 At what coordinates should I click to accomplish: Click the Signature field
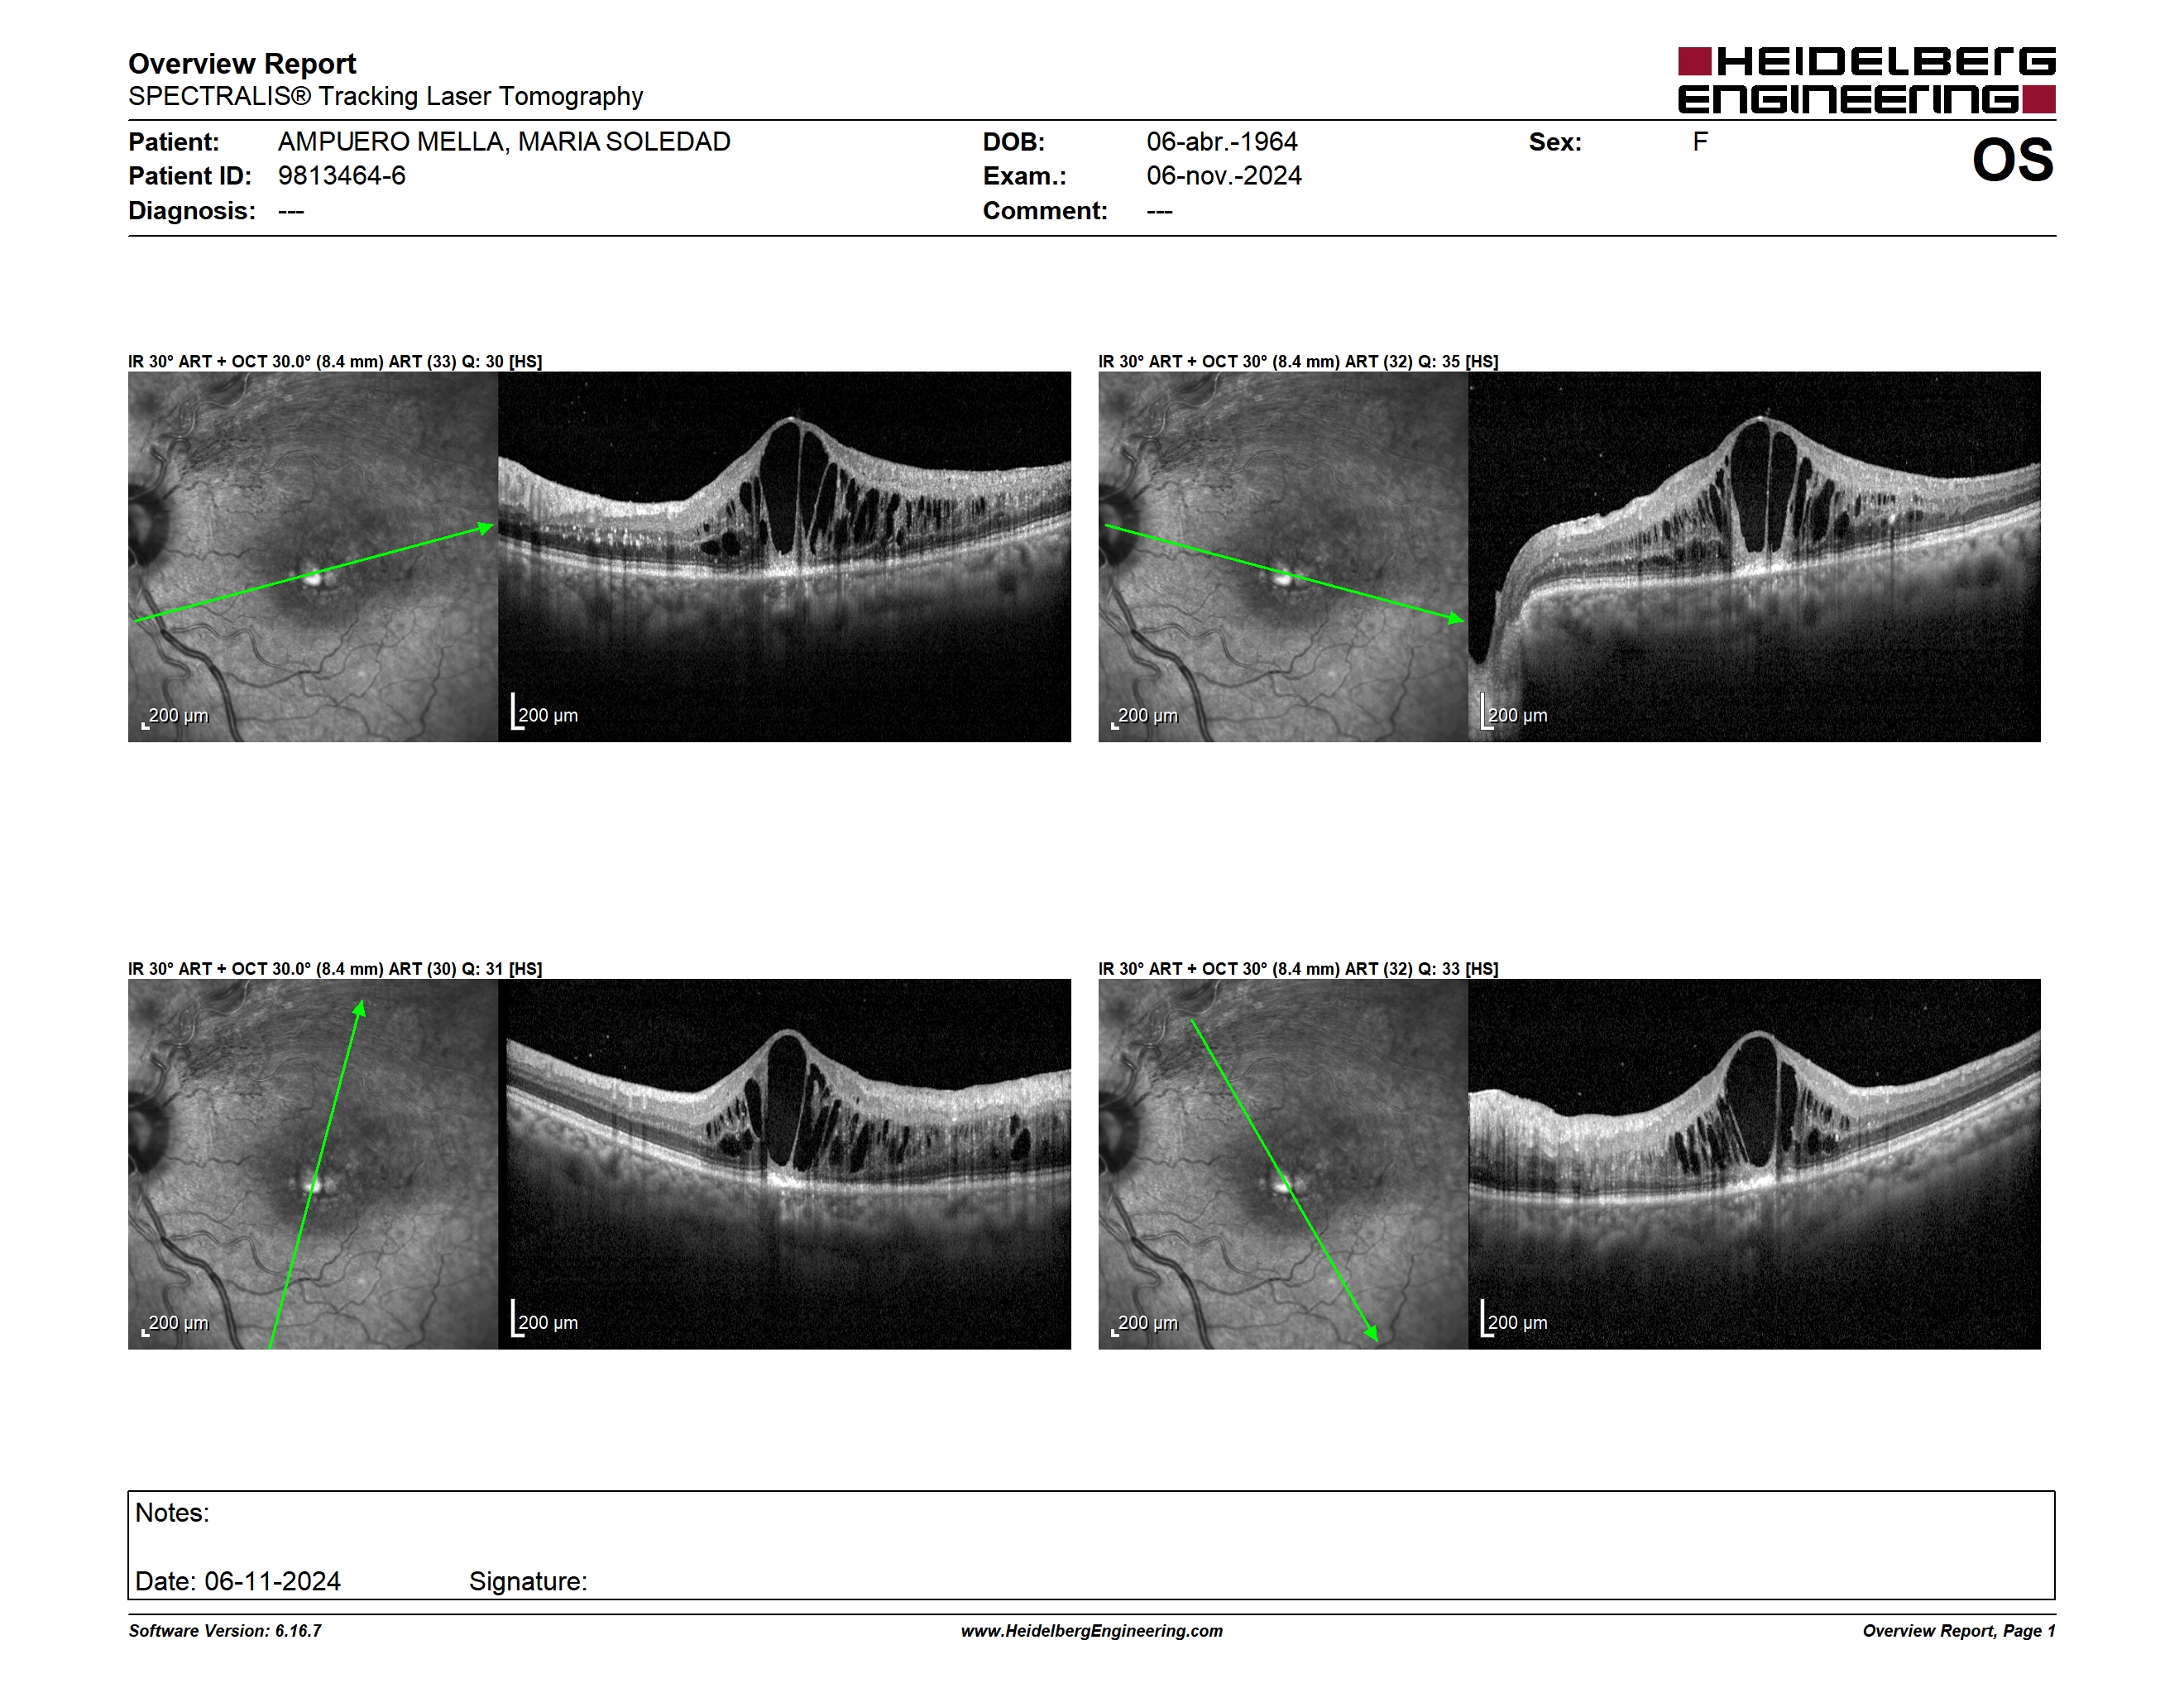[x=528, y=1581]
